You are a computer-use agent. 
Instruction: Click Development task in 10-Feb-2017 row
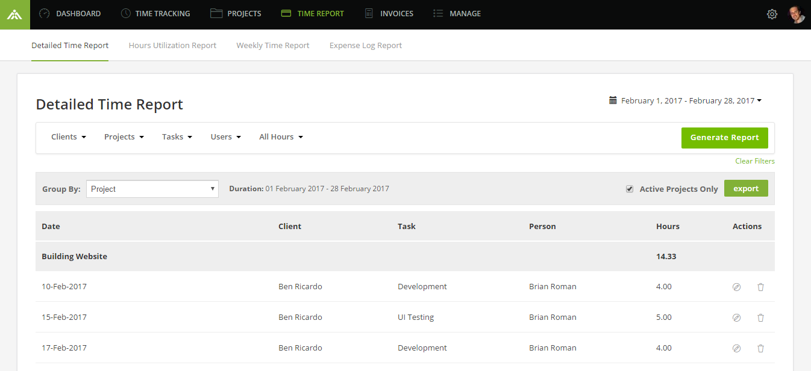pos(422,286)
